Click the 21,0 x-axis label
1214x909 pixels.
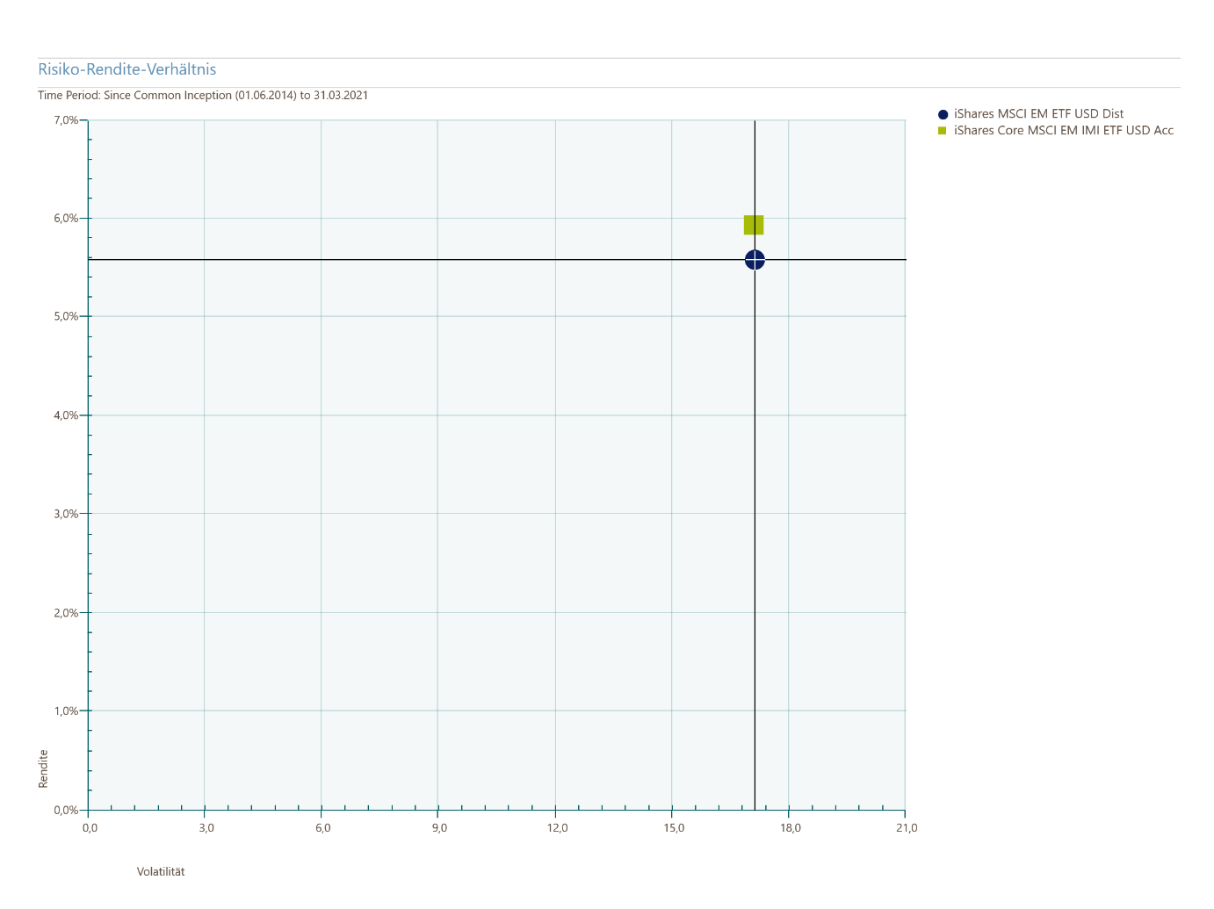coord(907,828)
